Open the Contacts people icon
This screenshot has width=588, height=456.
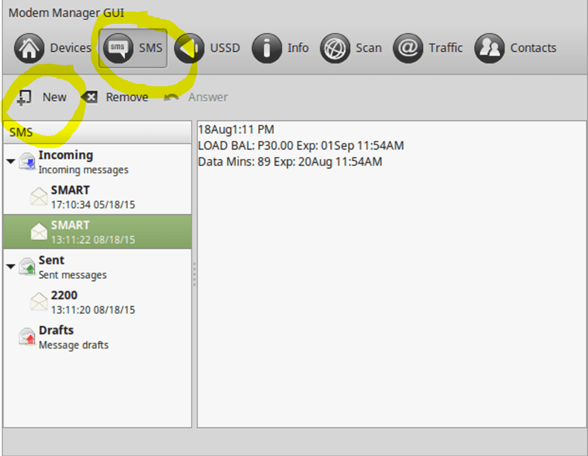pos(489,48)
